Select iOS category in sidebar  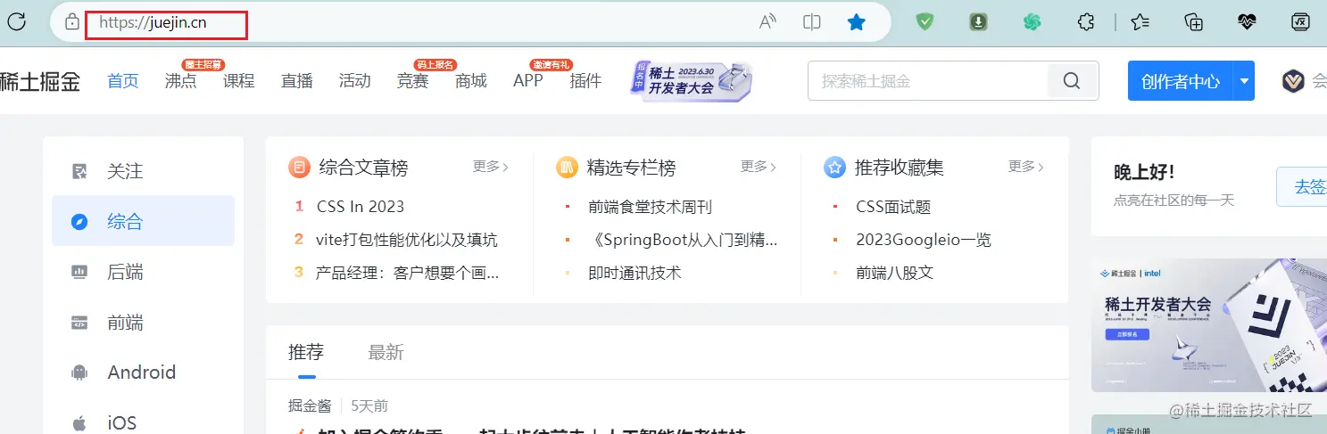(143, 422)
